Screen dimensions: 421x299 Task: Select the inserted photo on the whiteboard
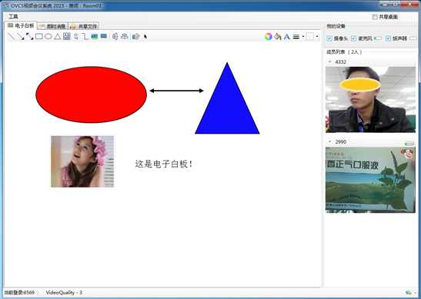coord(82,161)
